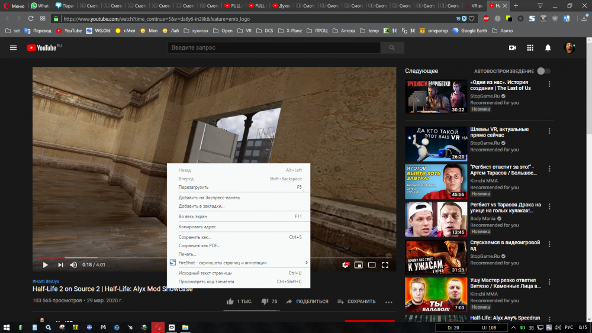
Task: Open more actions ellipsis below the video
Action: (389, 302)
